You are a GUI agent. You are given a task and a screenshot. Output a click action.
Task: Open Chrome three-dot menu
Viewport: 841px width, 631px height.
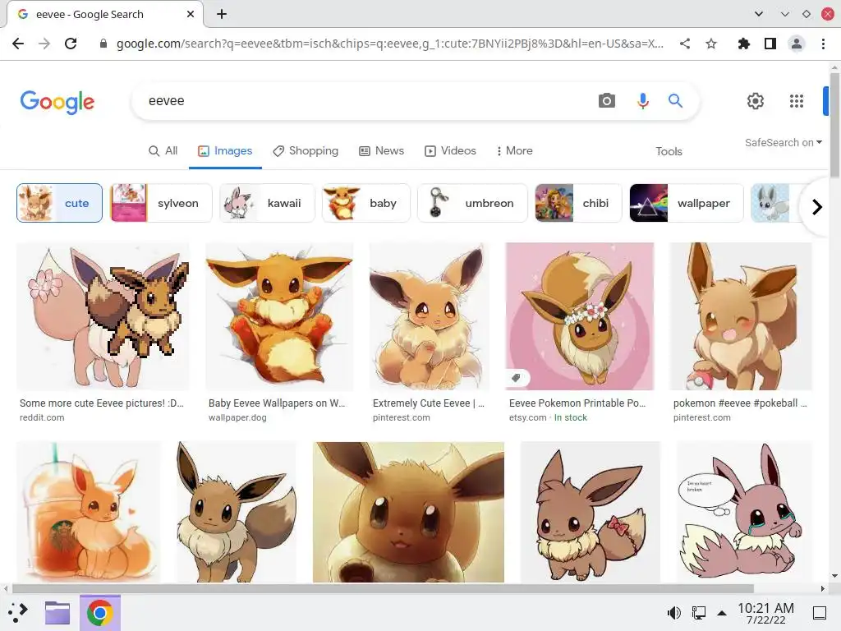[823, 44]
